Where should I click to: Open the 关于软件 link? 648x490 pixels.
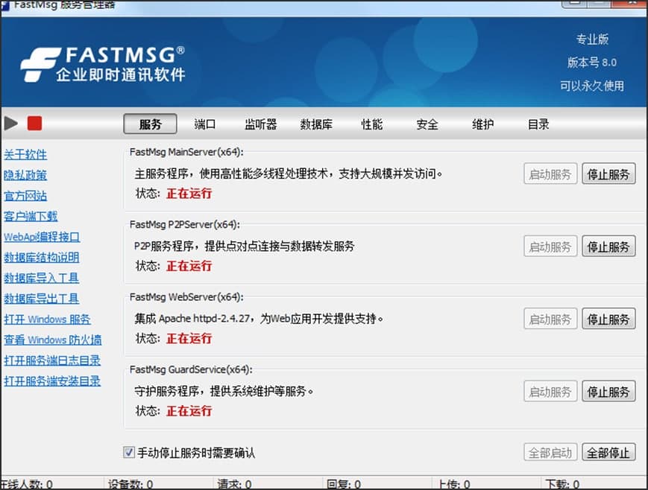coord(25,155)
